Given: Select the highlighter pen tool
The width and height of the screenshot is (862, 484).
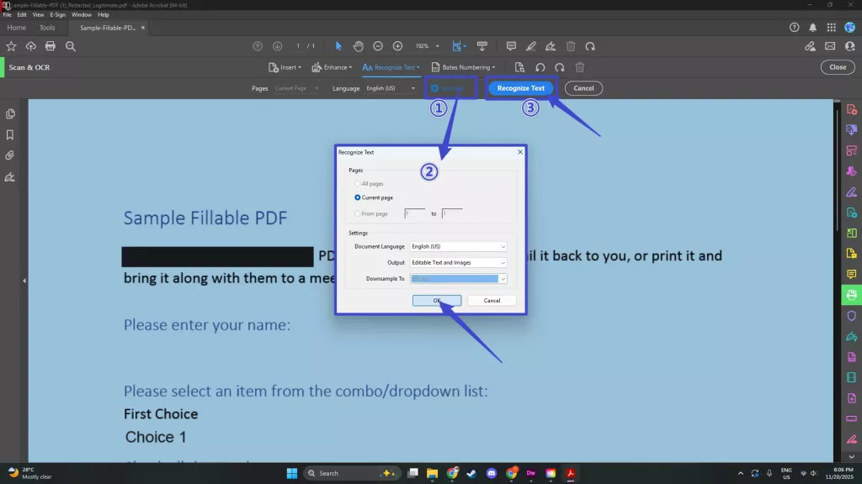Looking at the screenshot, I should (x=530, y=46).
